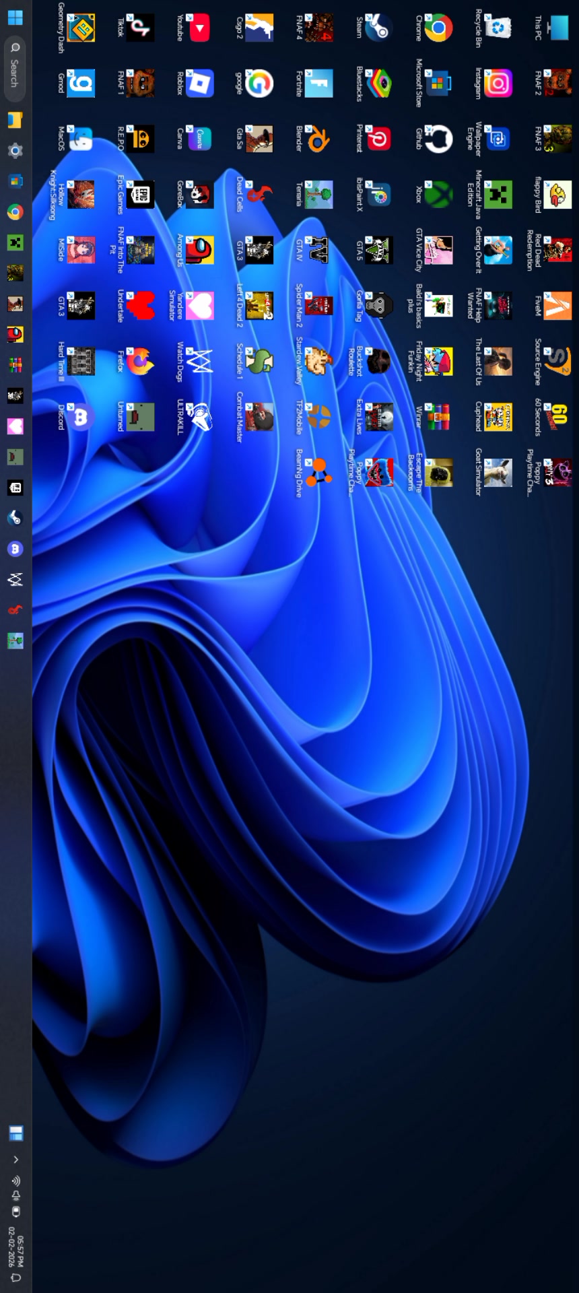Viewport: 579px width, 1293px height.
Task: Click the Pinterest desktop icon
Action: (378, 139)
